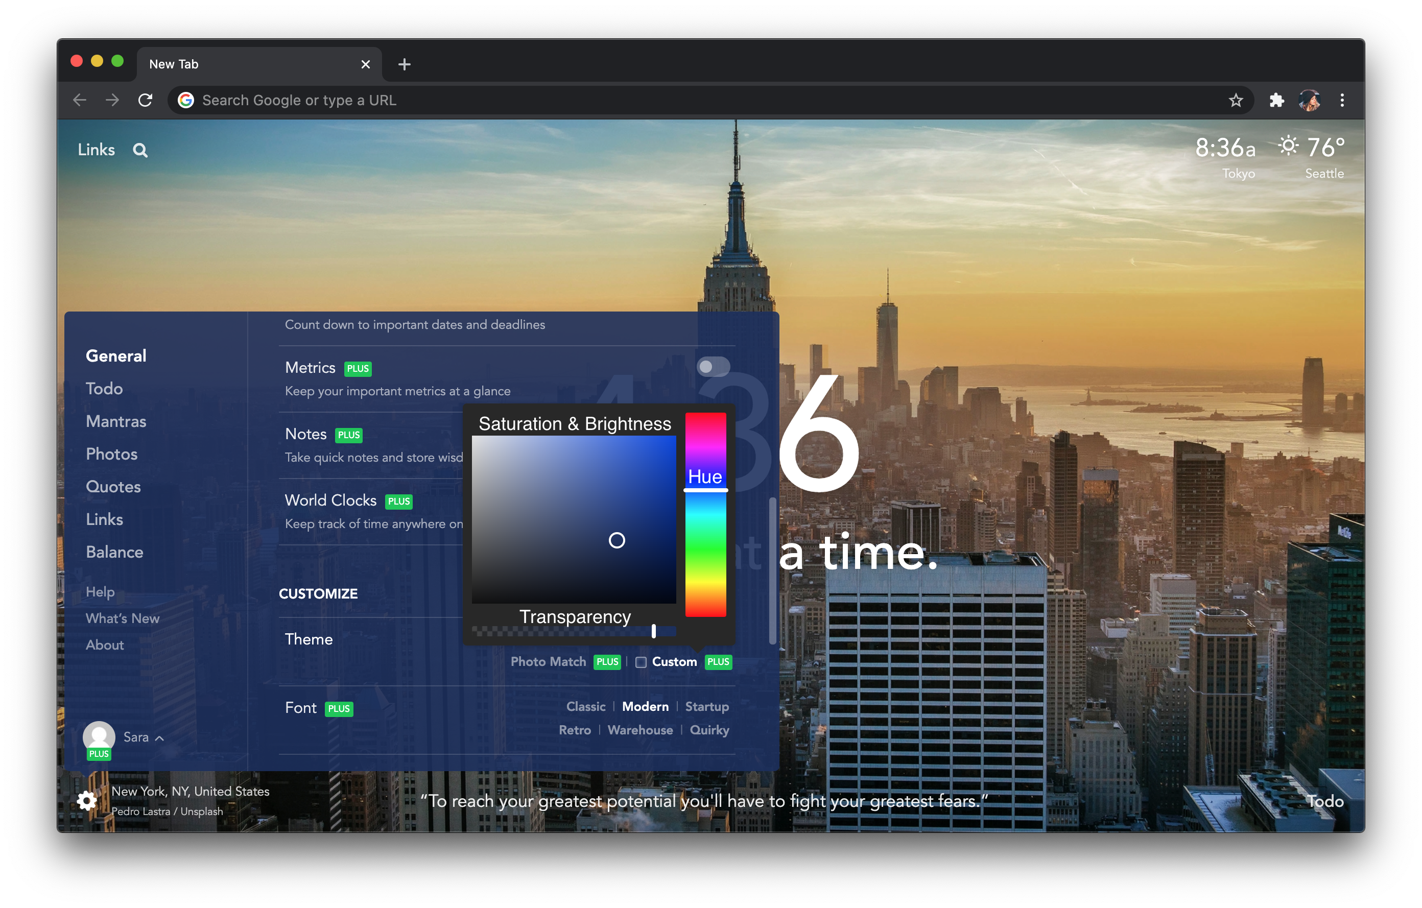Image resolution: width=1422 pixels, height=908 pixels.
Task: Reload the page with refresh icon
Action: tap(145, 101)
